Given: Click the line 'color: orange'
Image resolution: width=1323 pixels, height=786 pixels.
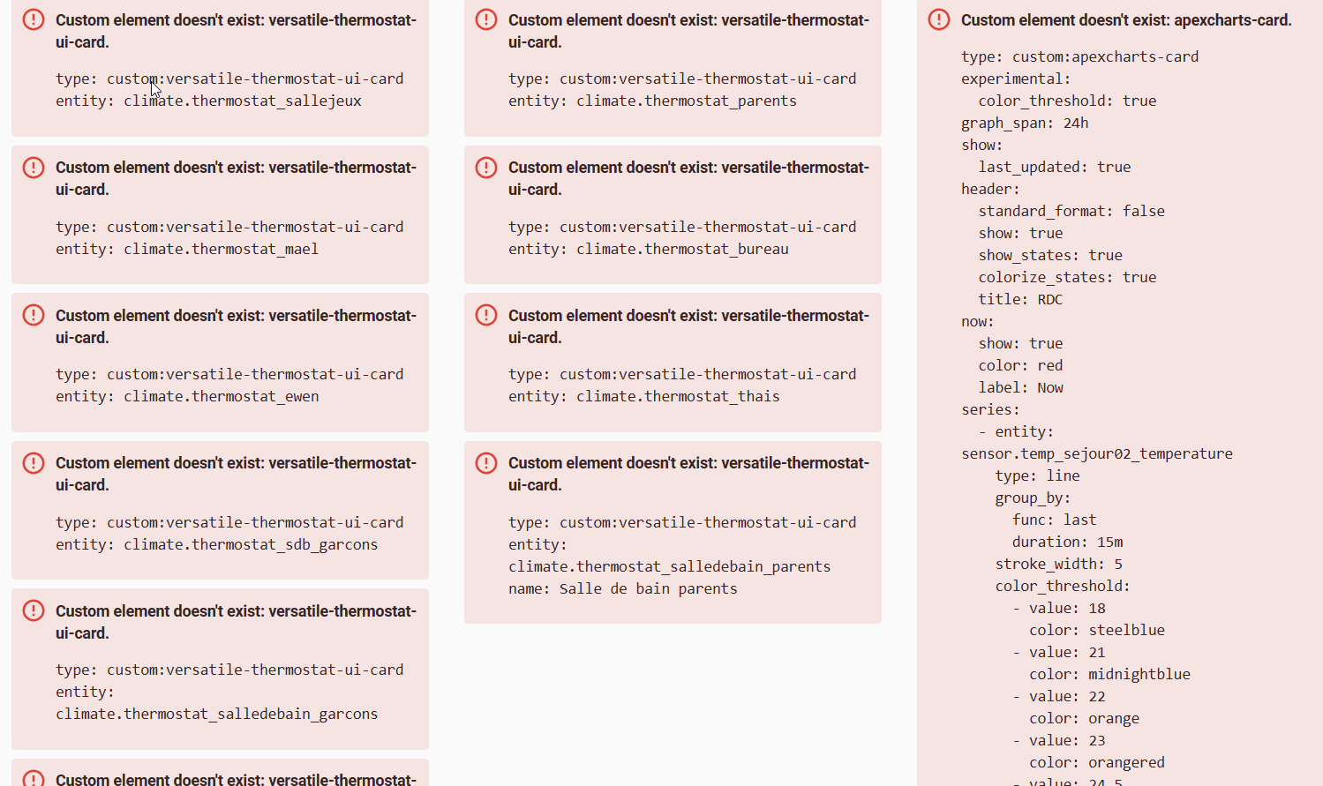Looking at the screenshot, I should coord(1084,718).
